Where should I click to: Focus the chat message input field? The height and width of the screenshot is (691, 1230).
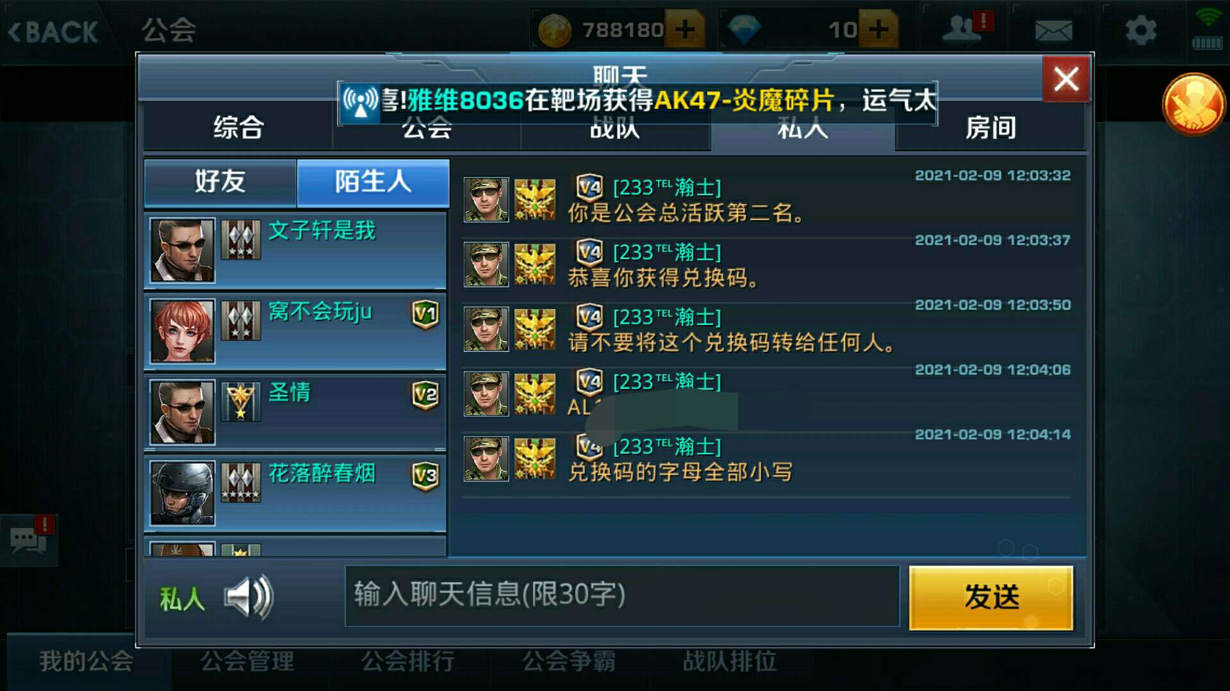coord(622,596)
